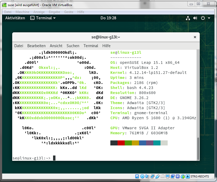Open VirtualBox Geräte menu
The width and height of the screenshot is (217, 182).
pos(69,12)
